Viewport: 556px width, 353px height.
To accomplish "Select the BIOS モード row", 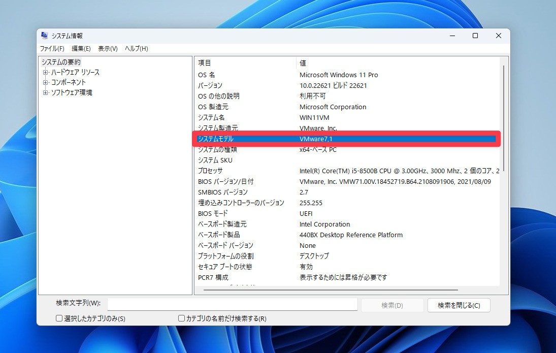I will [347, 213].
